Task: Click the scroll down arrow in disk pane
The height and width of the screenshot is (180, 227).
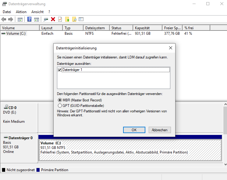Action: (225, 164)
